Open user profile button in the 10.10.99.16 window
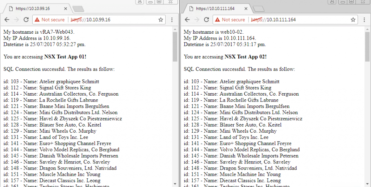 tap(140, 2)
